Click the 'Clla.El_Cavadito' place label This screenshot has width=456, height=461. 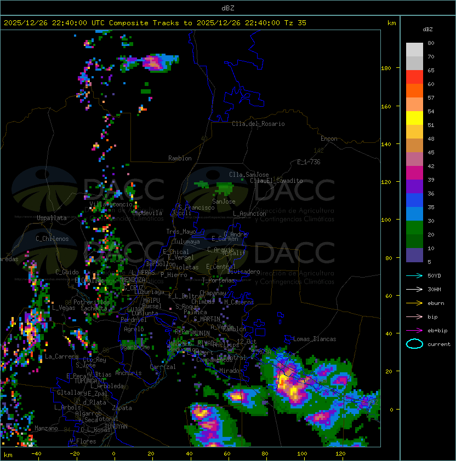pos(276,181)
